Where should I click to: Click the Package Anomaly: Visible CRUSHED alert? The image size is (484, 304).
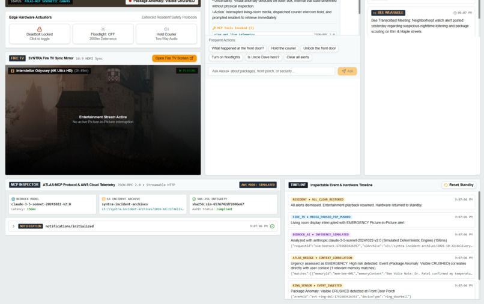[163, 2]
